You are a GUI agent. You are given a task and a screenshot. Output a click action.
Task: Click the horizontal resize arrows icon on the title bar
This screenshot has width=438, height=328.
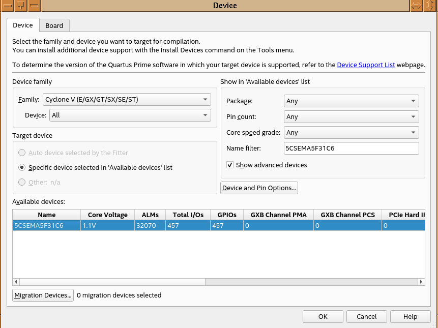[x=416, y=6]
